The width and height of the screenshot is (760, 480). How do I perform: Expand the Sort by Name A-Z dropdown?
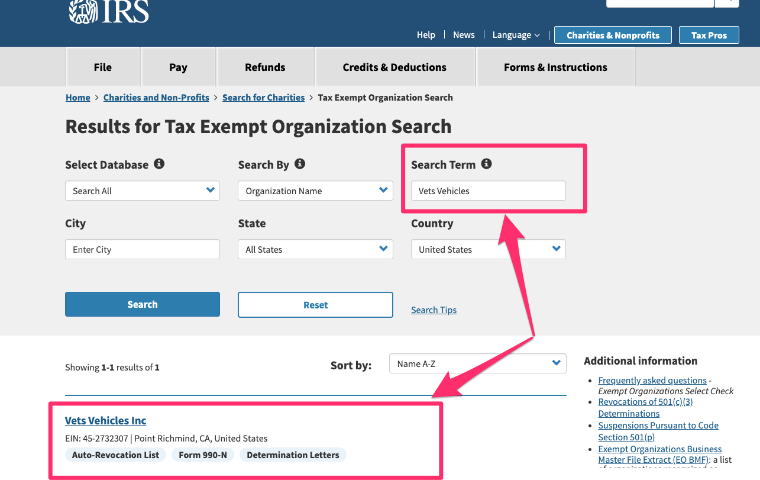coord(477,363)
